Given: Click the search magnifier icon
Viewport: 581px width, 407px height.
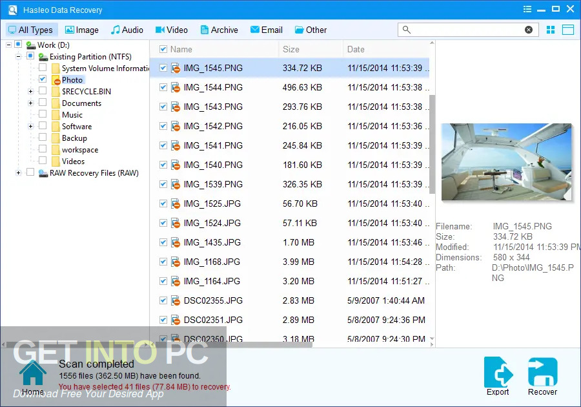Looking at the screenshot, I should click(407, 30).
